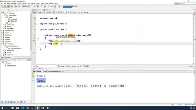
Task: Click the Find Selection magnifier icon
Action: pyautogui.click(x=54, y=12)
